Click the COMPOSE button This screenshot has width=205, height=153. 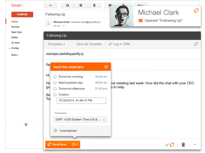[22, 14]
